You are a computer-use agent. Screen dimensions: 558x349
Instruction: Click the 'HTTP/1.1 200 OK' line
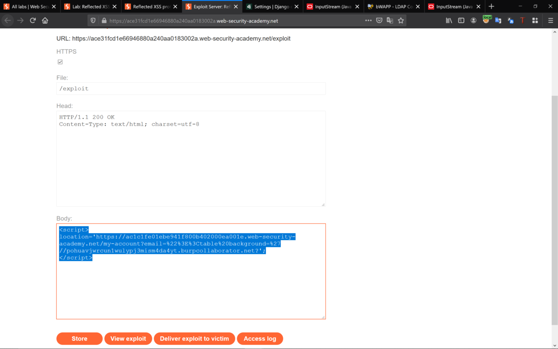(x=86, y=117)
